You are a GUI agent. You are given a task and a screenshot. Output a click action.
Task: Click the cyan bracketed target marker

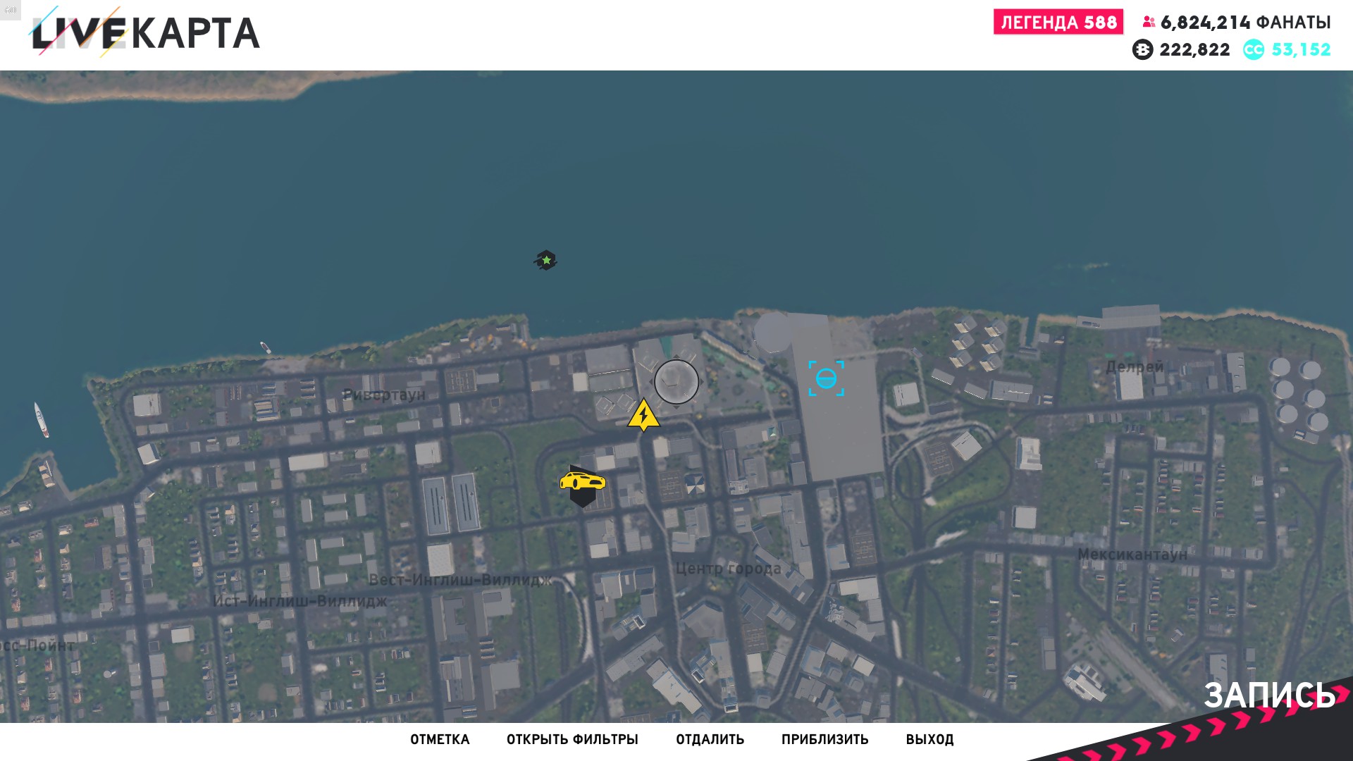click(826, 378)
